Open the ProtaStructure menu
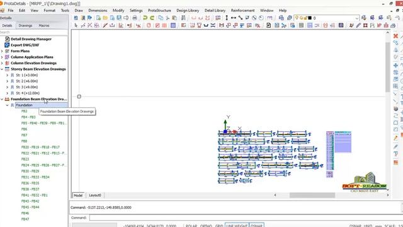This screenshot has width=403, height=227. tap(159, 10)
